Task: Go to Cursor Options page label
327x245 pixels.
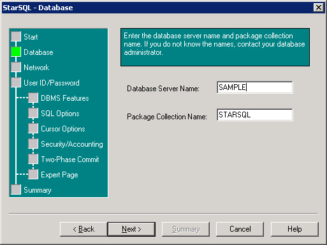Action: coord(63,129)
